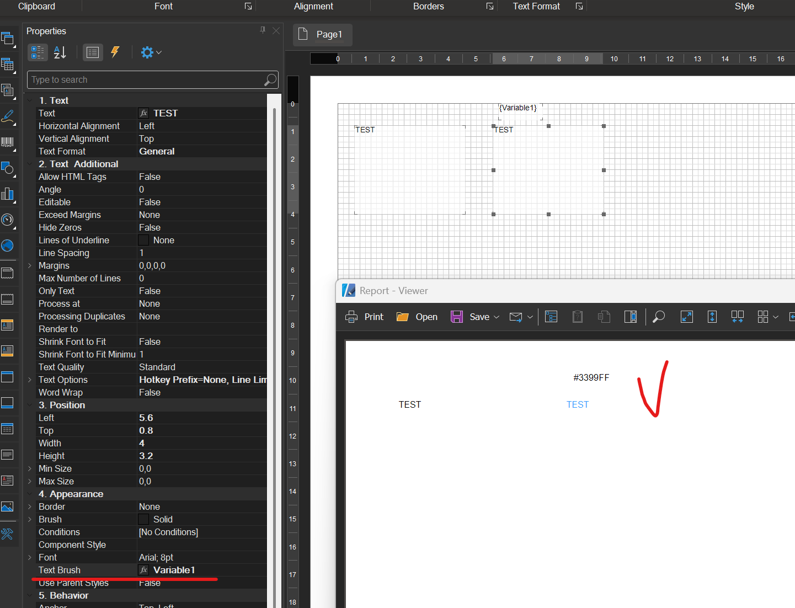This screenshot has width=795, height=608.
Task: Open the function editor for Text property
Action: (143, 113)
